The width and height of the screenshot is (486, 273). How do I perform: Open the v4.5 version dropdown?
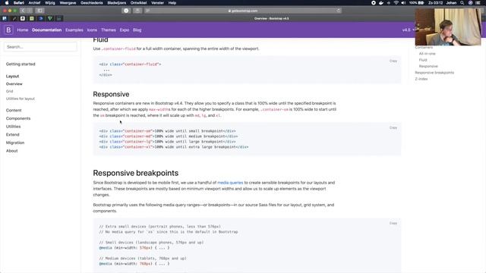(409, 30)
